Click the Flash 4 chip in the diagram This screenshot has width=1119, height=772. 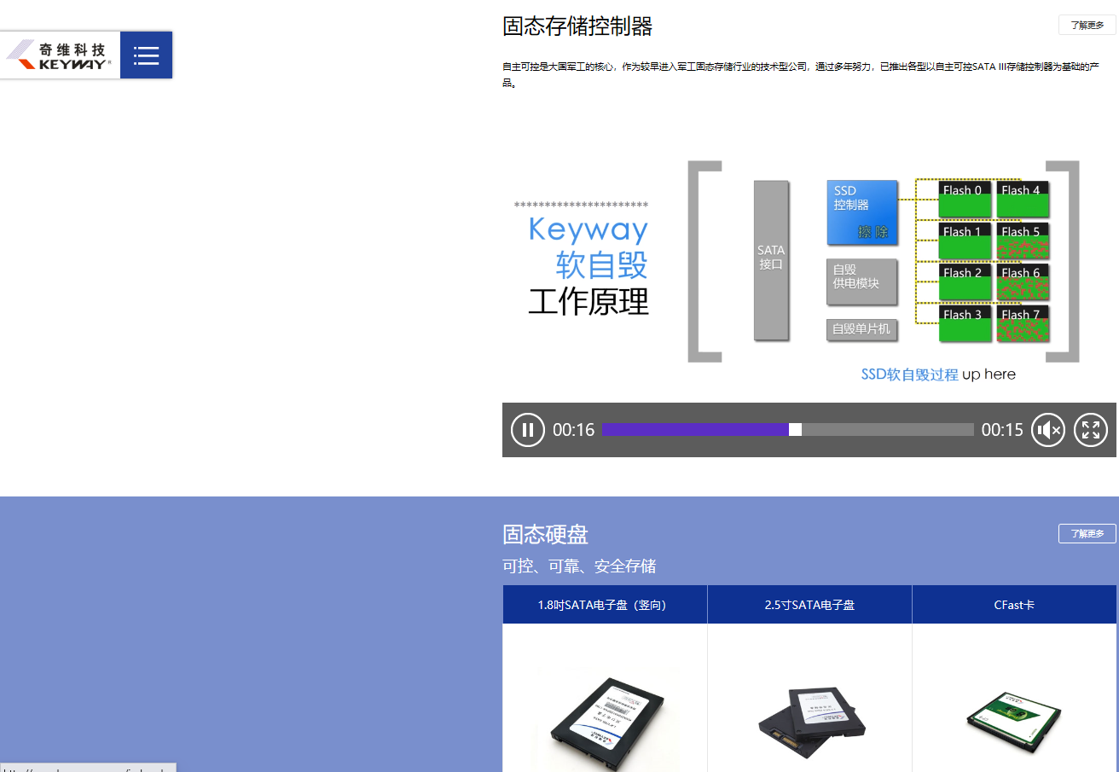1022,200
